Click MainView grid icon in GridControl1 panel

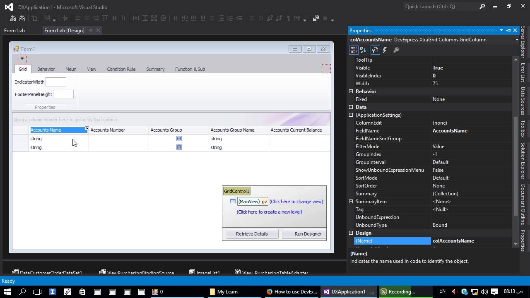pyautogui.click(x=233, y=202)
